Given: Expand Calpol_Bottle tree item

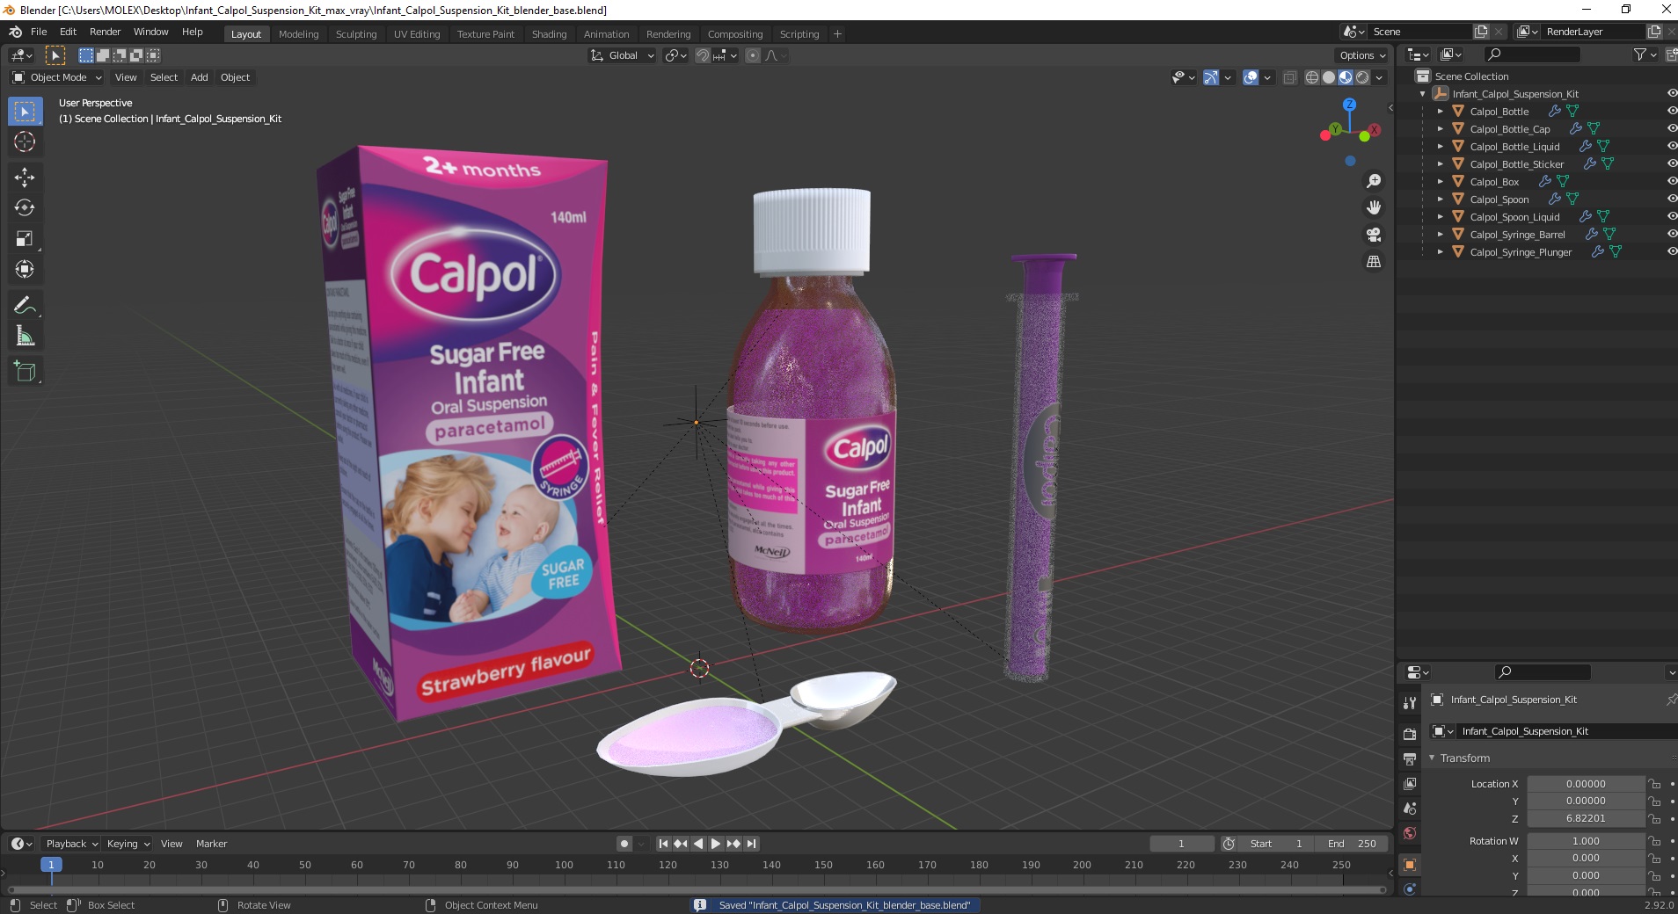Looking at the screenshot, I should pos(1440,112).
